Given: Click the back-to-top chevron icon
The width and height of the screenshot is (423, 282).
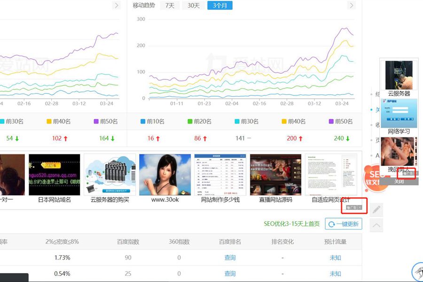Looking at the screenshot, I should click(x=376, y=225).
